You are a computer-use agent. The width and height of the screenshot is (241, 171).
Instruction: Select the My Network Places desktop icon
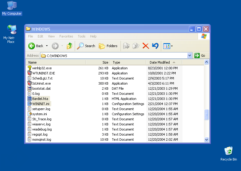tap(11, 34)
